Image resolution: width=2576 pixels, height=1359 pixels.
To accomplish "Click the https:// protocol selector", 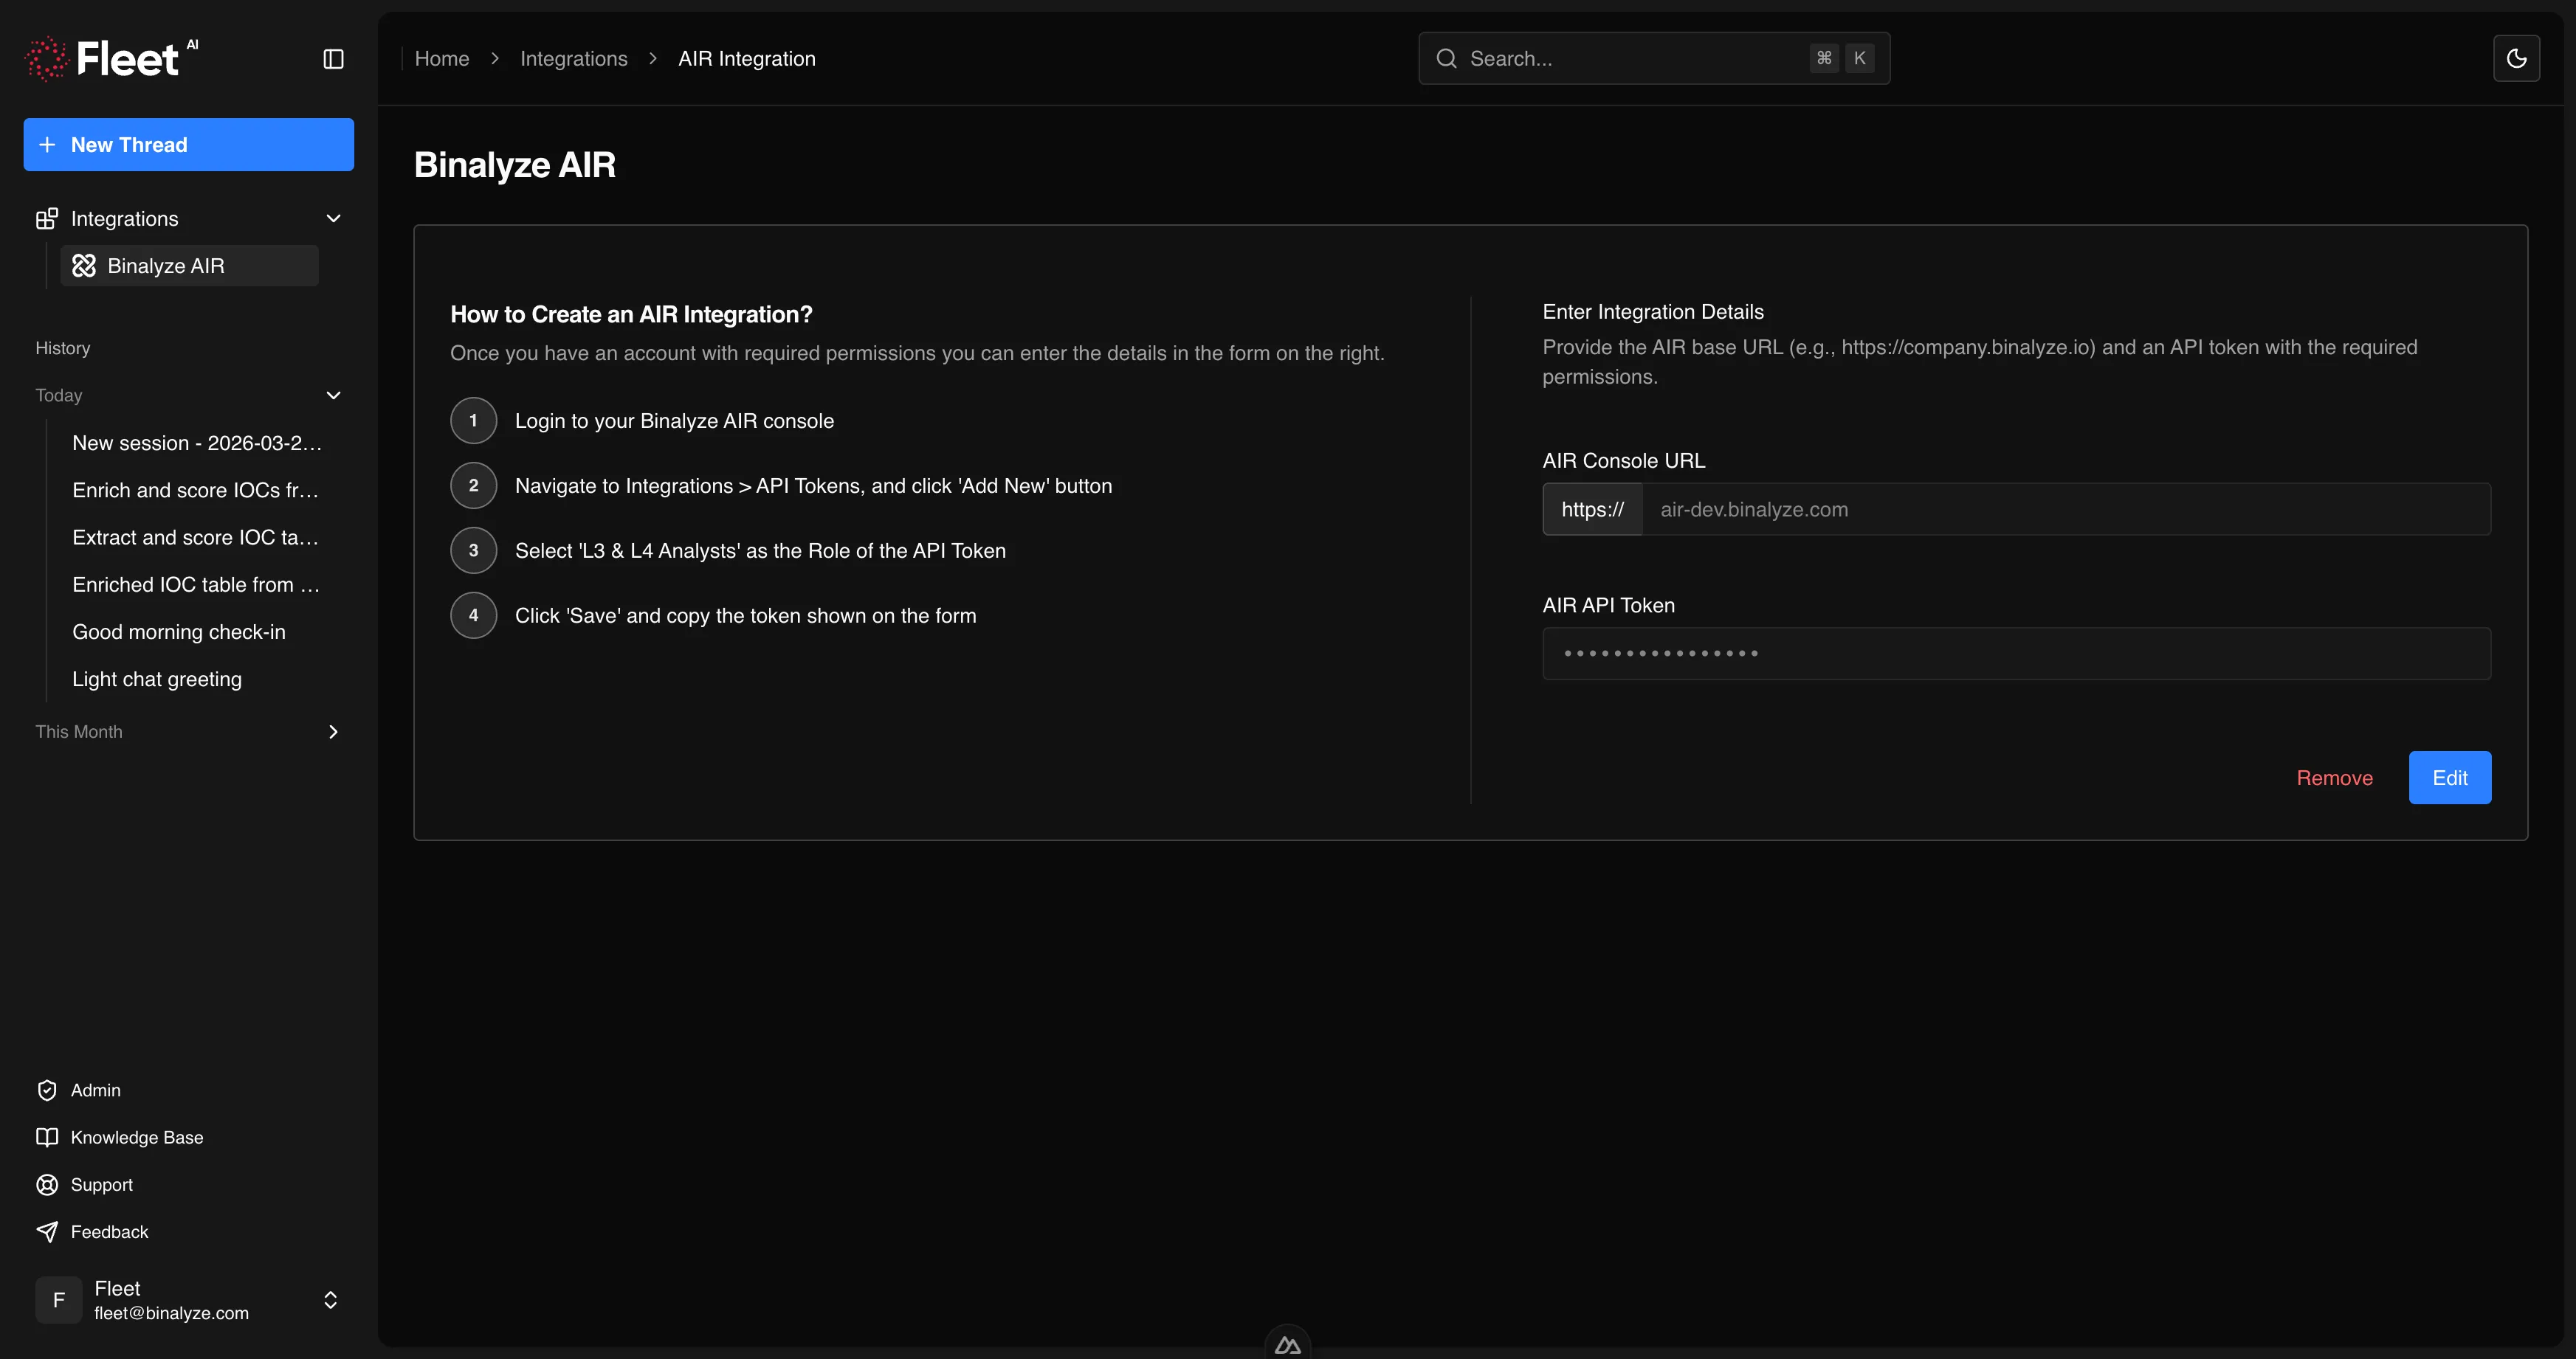I will point(1592,508).
